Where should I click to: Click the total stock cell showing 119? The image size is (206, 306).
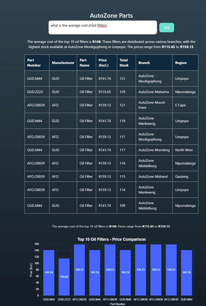(126, 121)
